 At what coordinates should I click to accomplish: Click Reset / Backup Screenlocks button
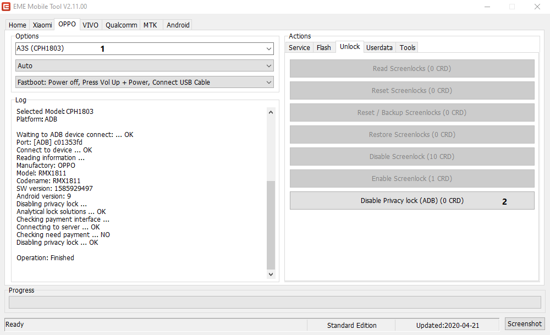click(412, 113)
